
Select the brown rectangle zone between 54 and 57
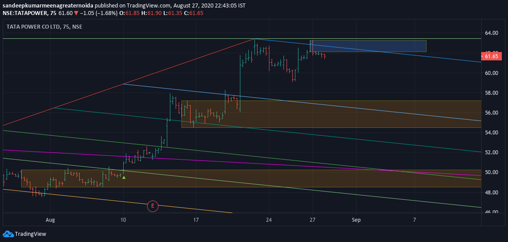coord(331,114)
